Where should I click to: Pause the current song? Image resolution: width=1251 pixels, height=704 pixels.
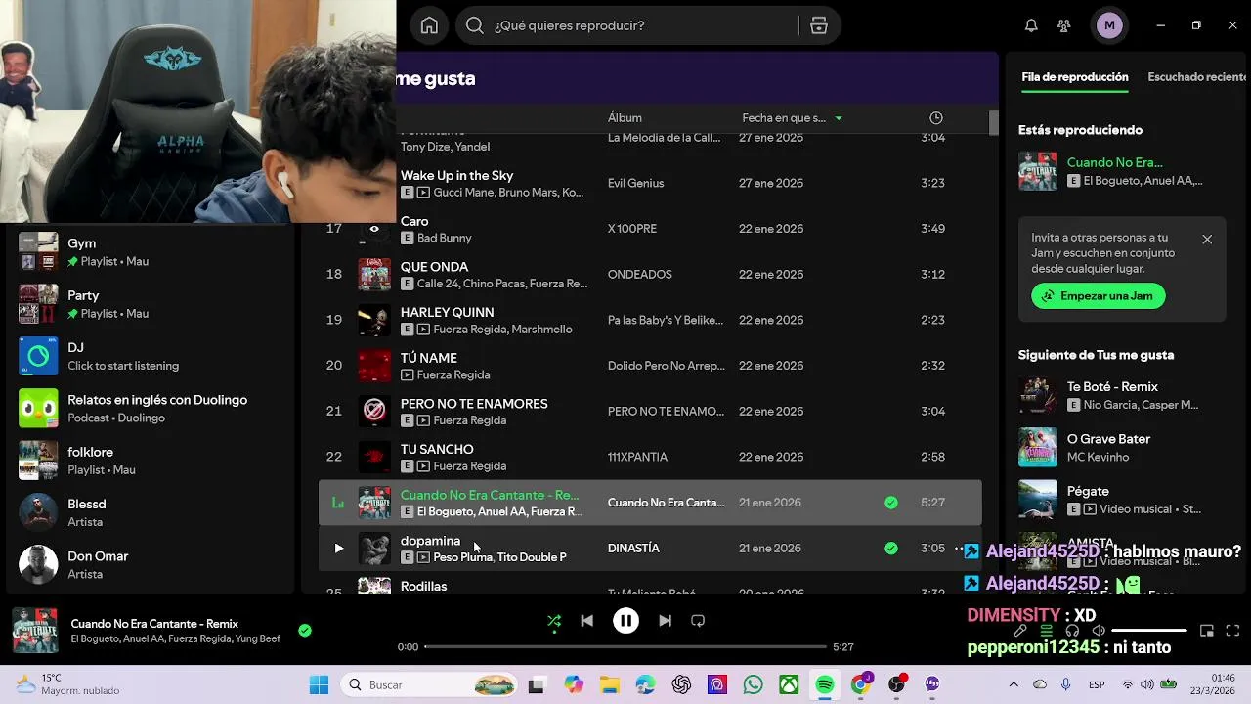(x=625, y=621)
